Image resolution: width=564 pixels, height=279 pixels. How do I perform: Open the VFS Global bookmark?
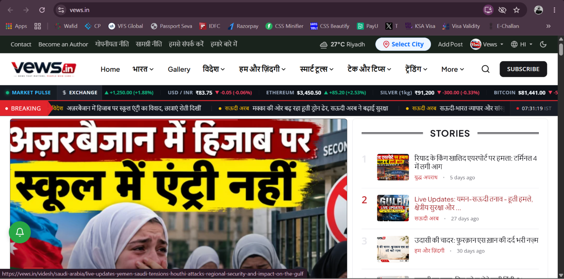coord(126,26)
